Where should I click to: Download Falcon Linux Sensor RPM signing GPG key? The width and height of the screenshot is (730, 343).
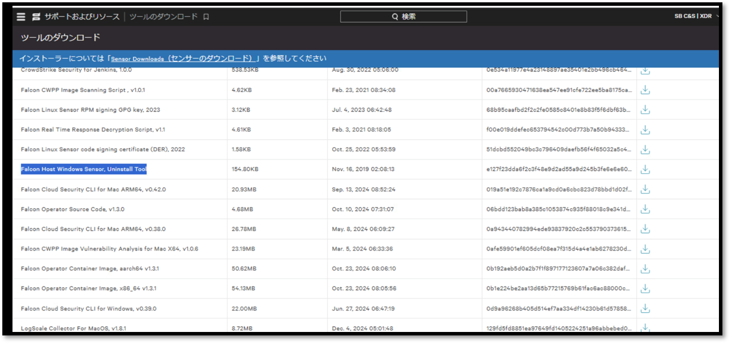(645, 110)
